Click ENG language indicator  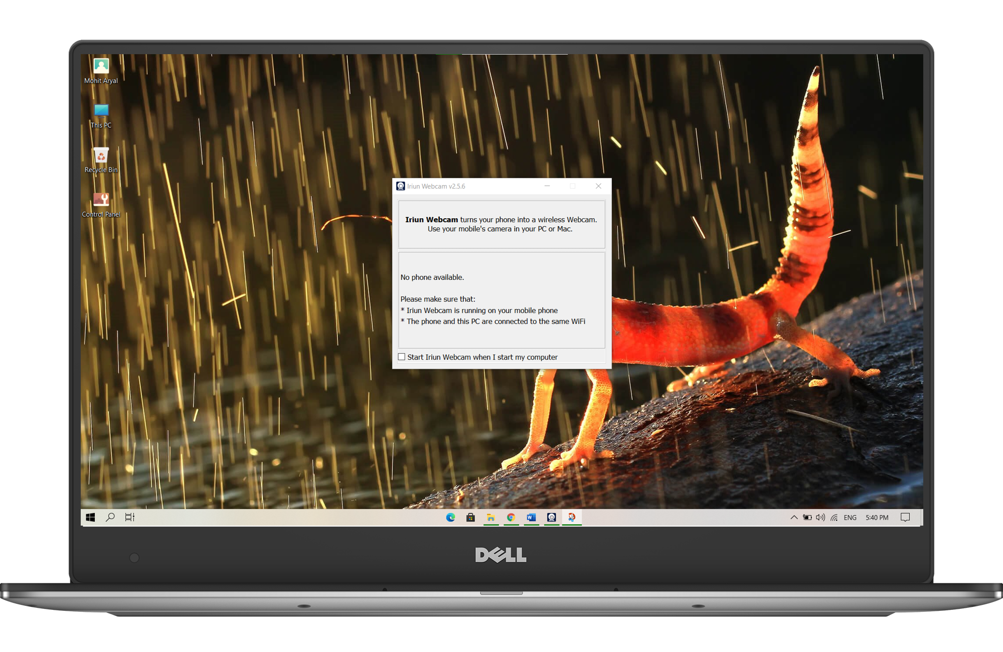850,518
